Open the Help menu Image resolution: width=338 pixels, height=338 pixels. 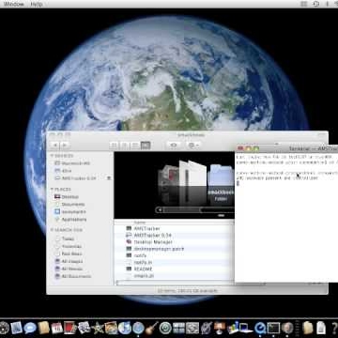tap(37, 4)
